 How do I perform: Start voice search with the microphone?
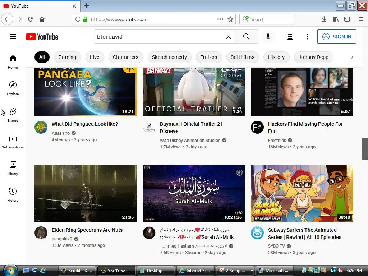coord(268,37)
